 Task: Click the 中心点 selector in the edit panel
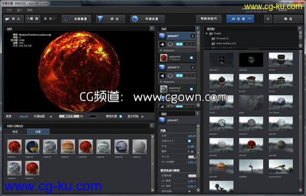pos(192,157)
